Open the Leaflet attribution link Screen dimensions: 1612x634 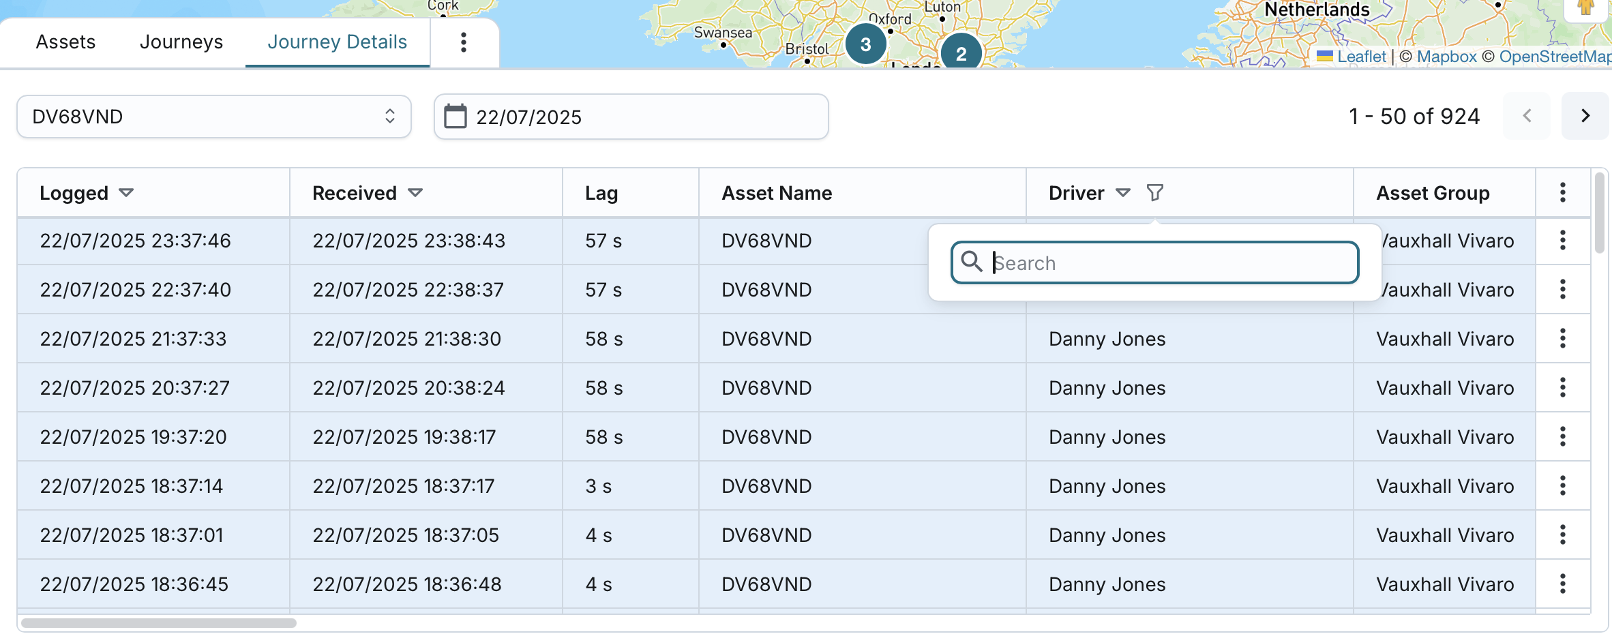tap(1361, 57)
